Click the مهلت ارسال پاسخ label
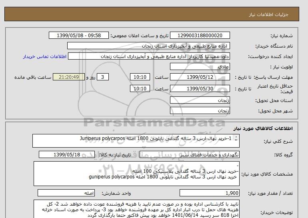This screenshot has width=308, height=218. (274, 77)
